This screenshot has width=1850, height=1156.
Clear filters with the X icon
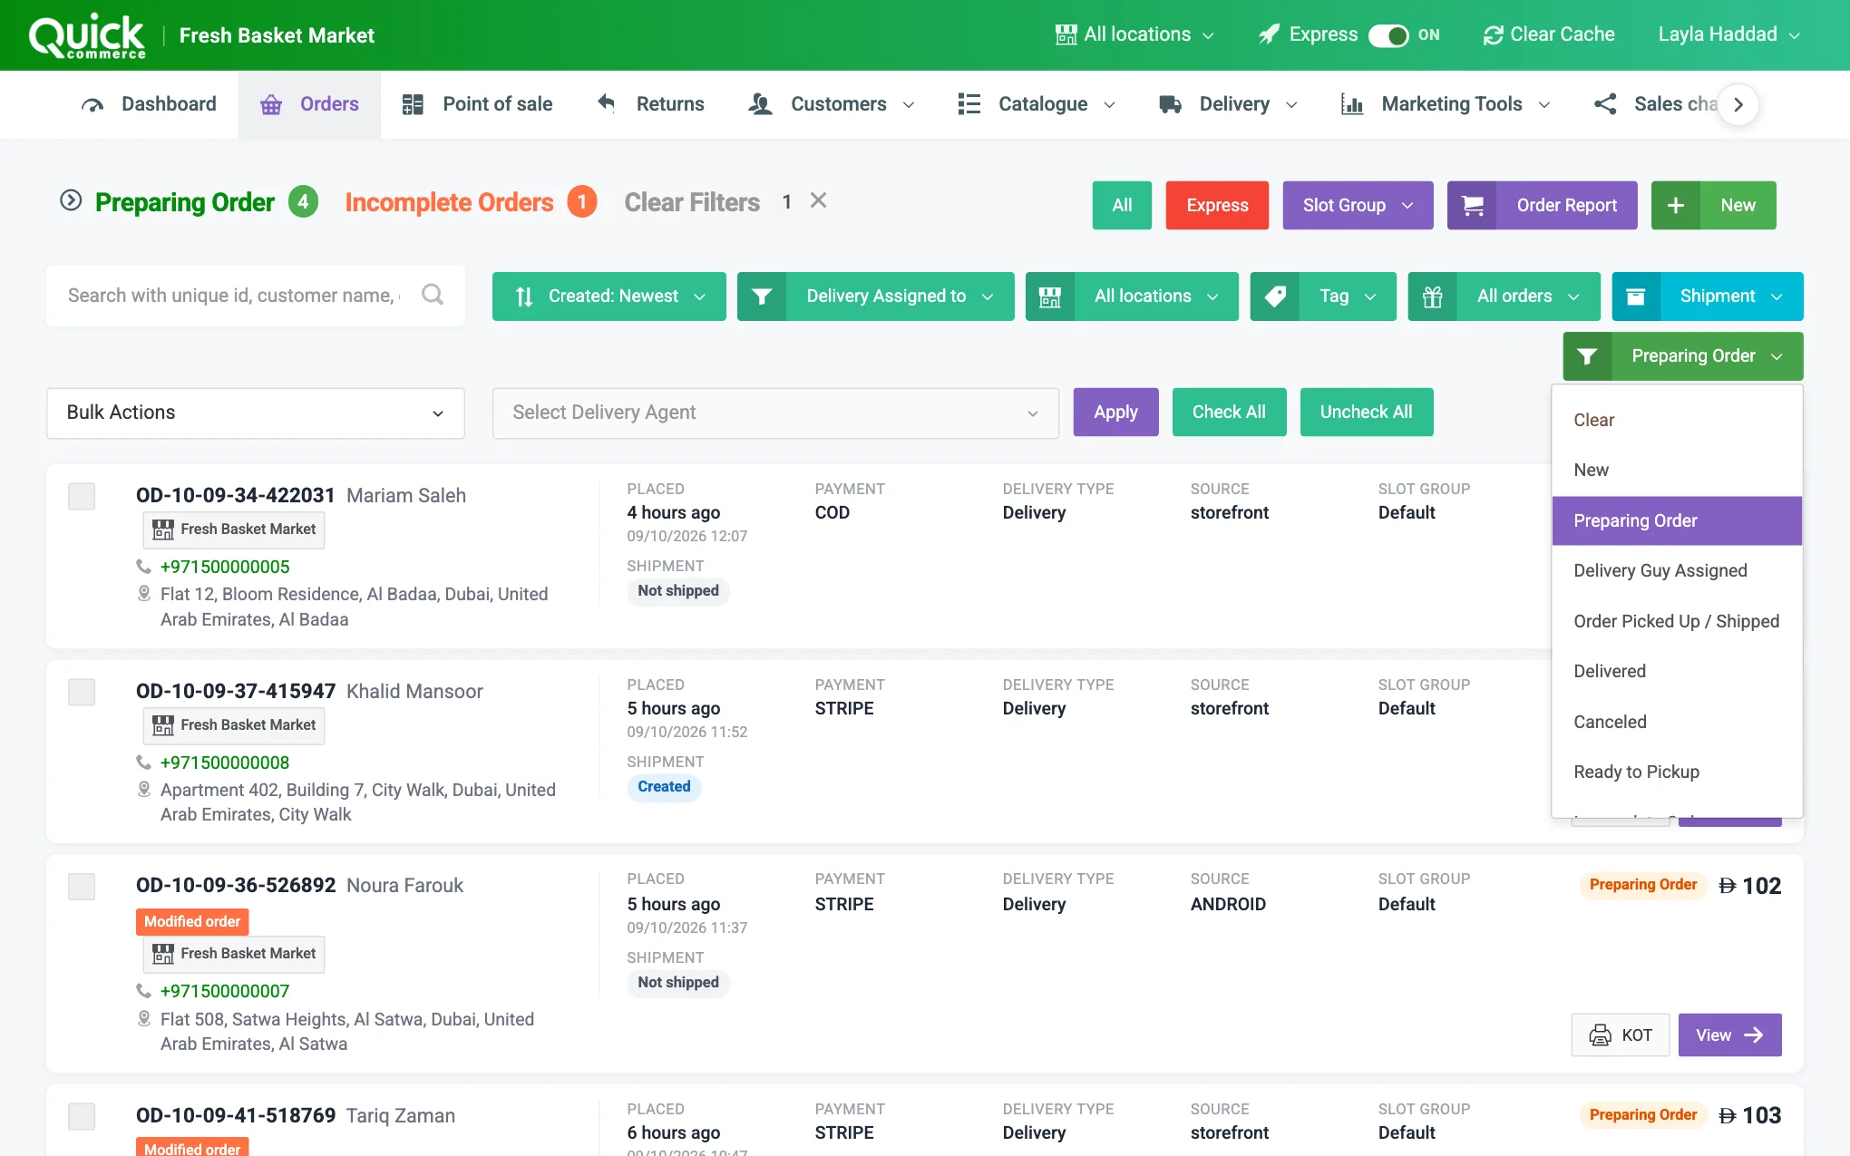pyautogui.click(x=818, y=200)
